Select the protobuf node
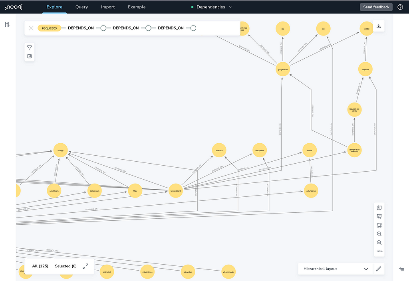Screen dimensions: 409x281 [x=219, y=150]
